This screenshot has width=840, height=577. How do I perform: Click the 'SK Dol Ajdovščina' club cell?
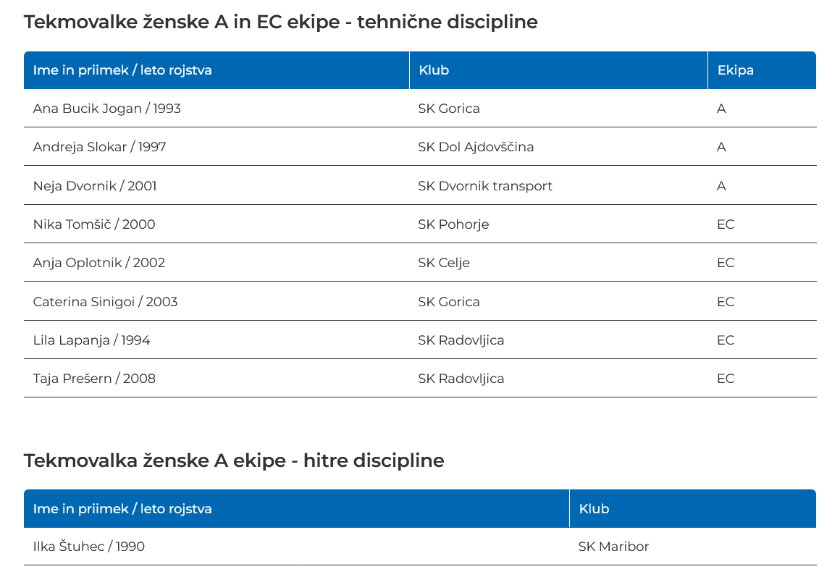click(476, 147)
